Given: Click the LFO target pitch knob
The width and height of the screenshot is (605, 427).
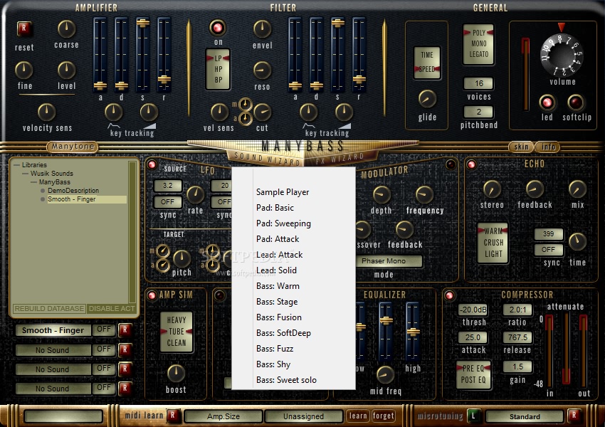Looking at the screenshot, I should click(x=181, y=258).
